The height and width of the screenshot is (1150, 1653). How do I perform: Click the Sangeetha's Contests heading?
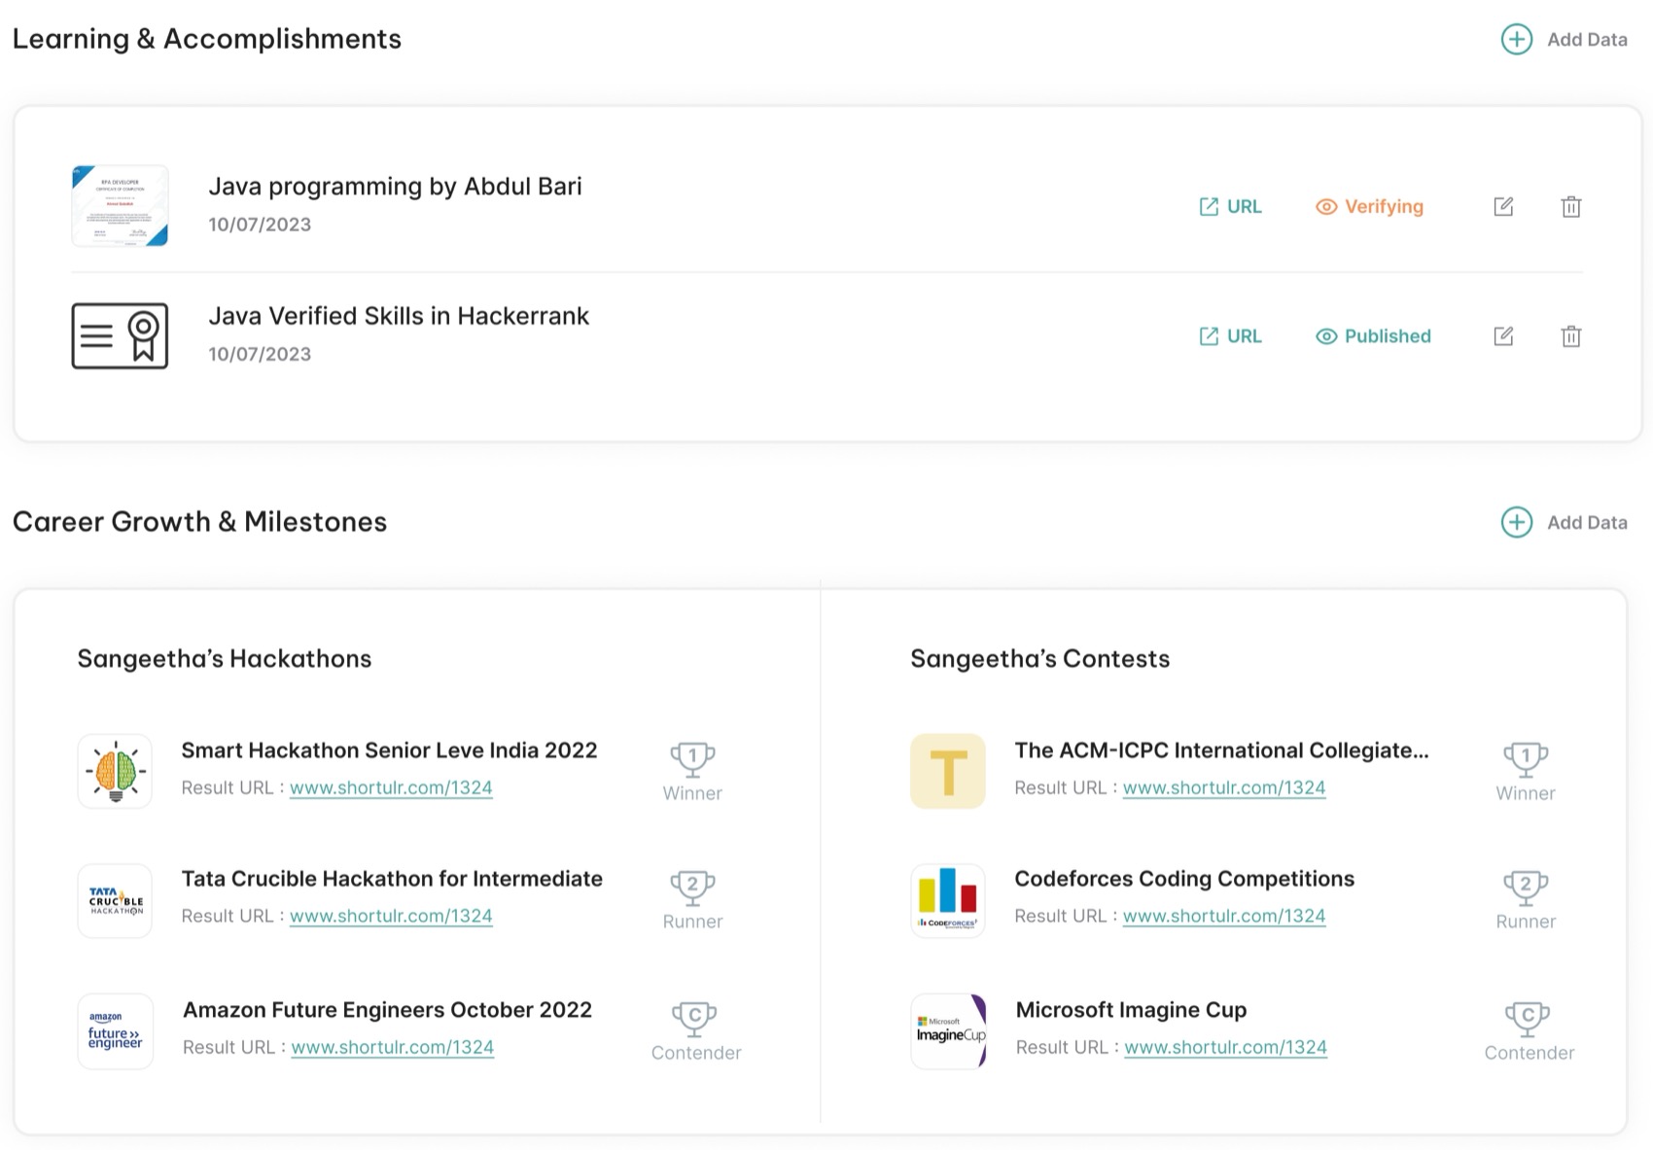point(1039,659)
